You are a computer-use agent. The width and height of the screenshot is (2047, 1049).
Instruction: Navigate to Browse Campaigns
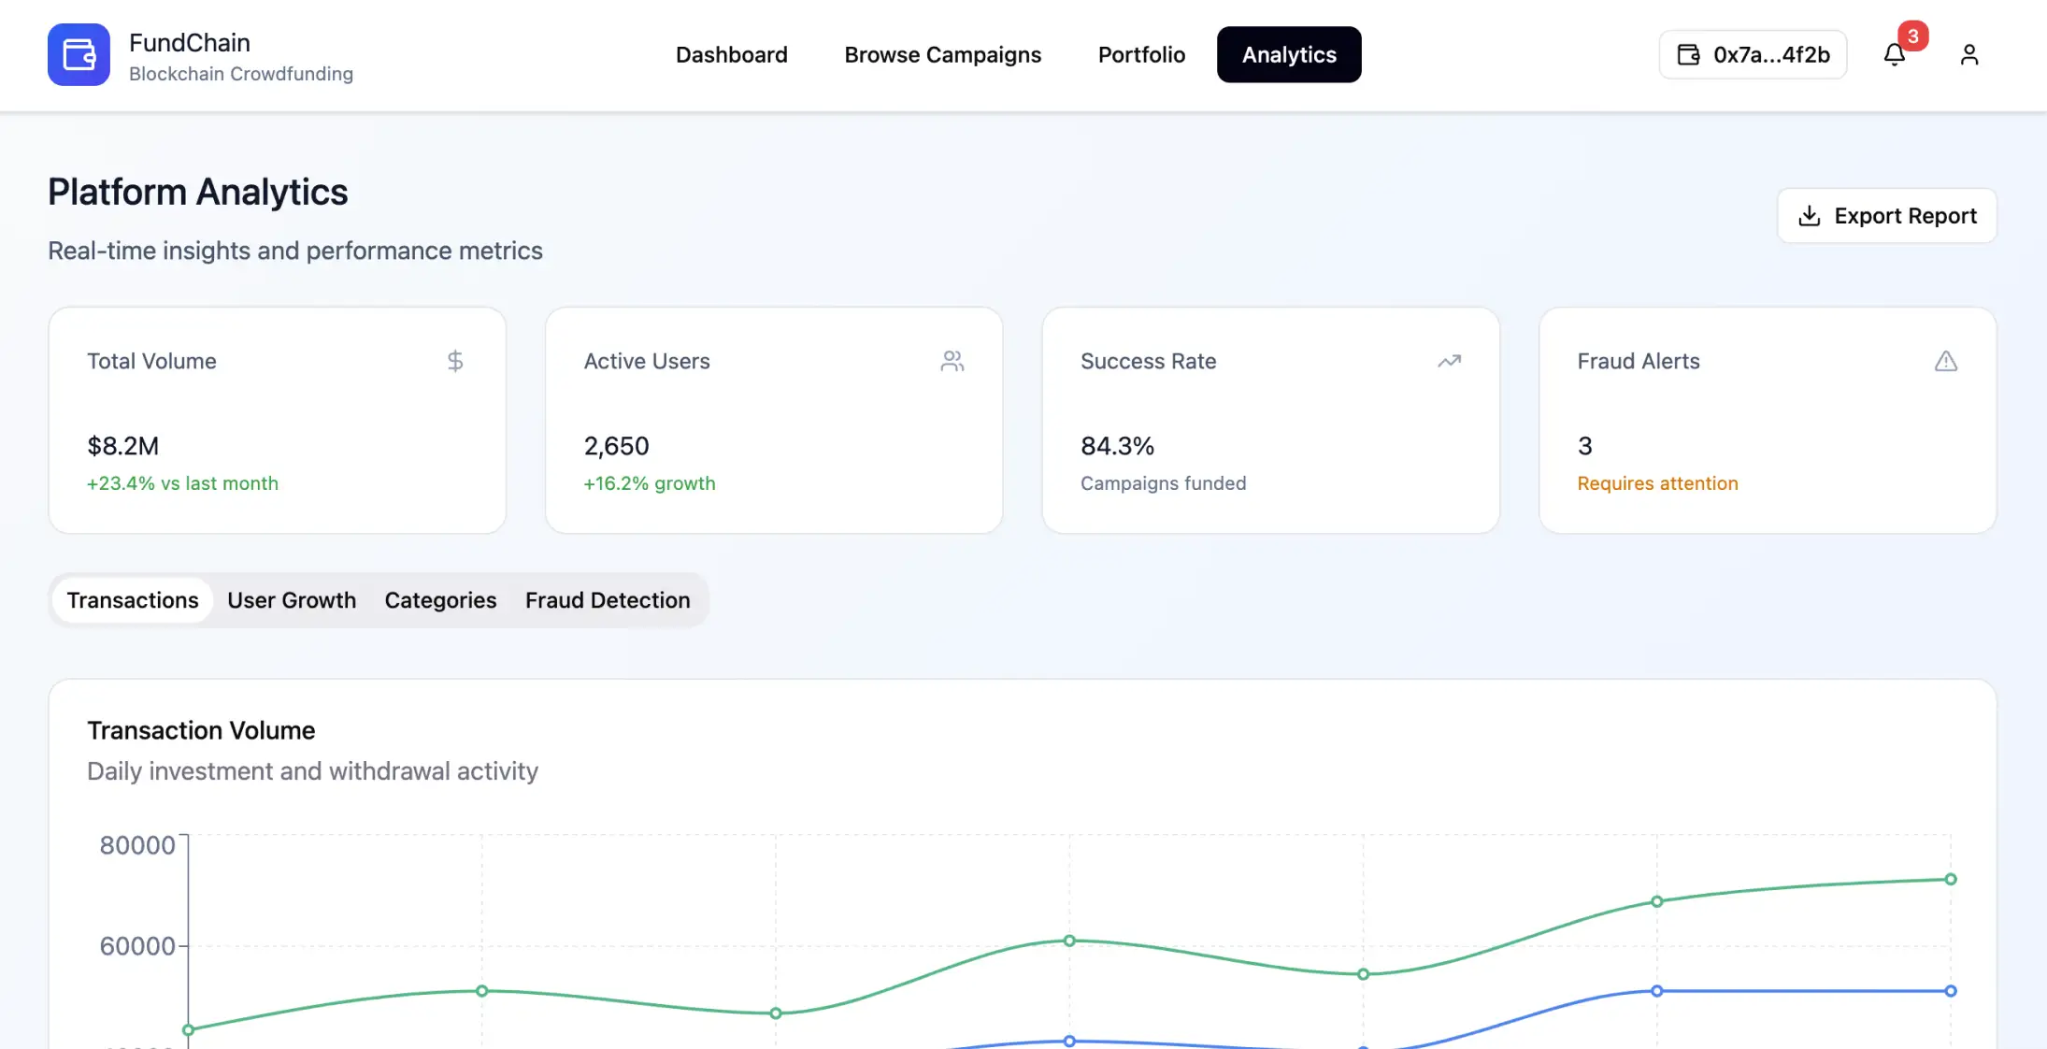point(943,54)
